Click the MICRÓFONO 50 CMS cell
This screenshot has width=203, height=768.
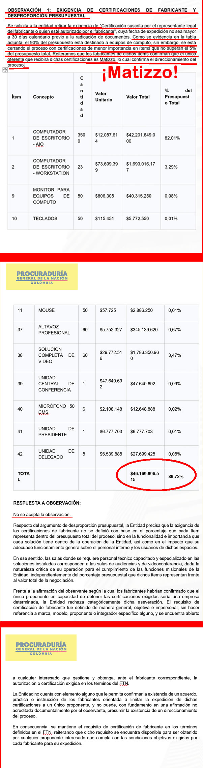56,409
